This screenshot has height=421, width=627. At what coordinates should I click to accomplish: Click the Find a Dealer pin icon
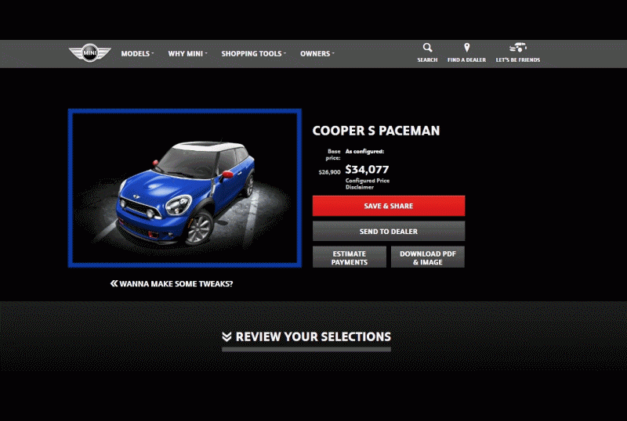(466, 48)
